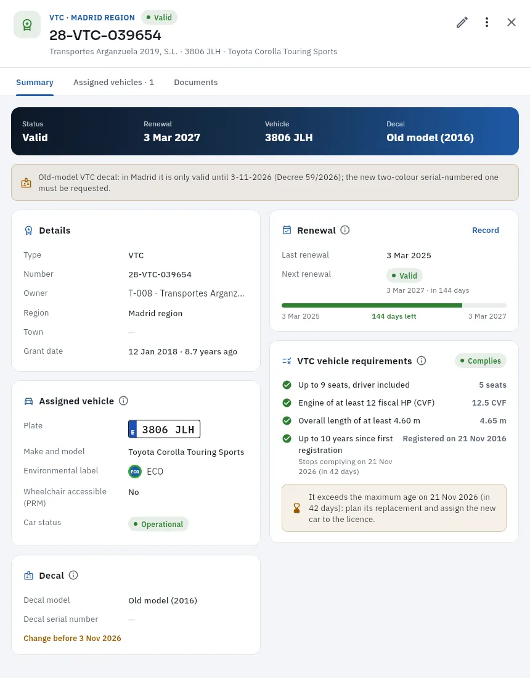The width and height of the screenshot is (530, 678).
Task: Click green check for overall length requirement
Action: point(287,420)
